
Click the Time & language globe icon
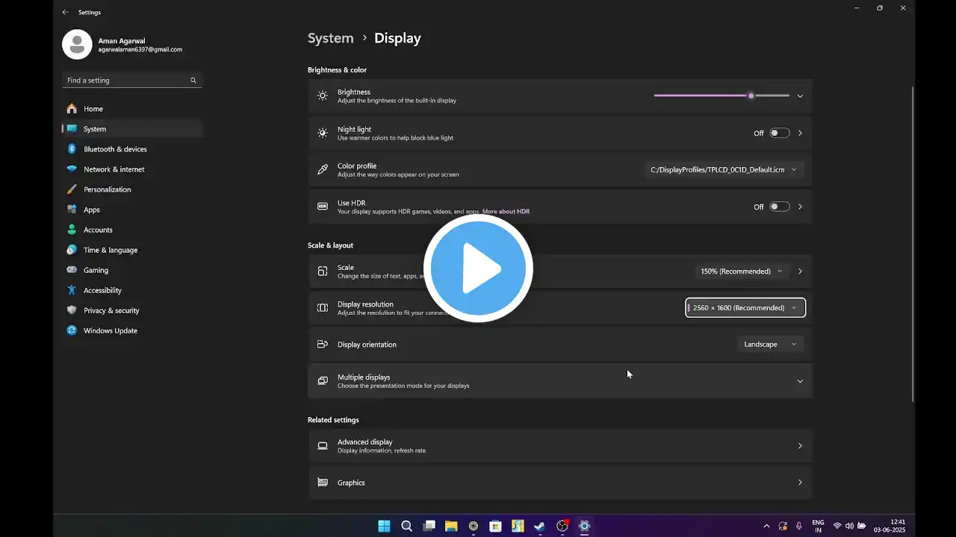tap(72, 250)
